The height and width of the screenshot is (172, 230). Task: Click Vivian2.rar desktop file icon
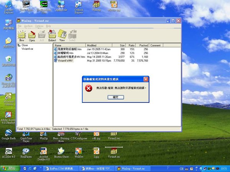[114, 136]
